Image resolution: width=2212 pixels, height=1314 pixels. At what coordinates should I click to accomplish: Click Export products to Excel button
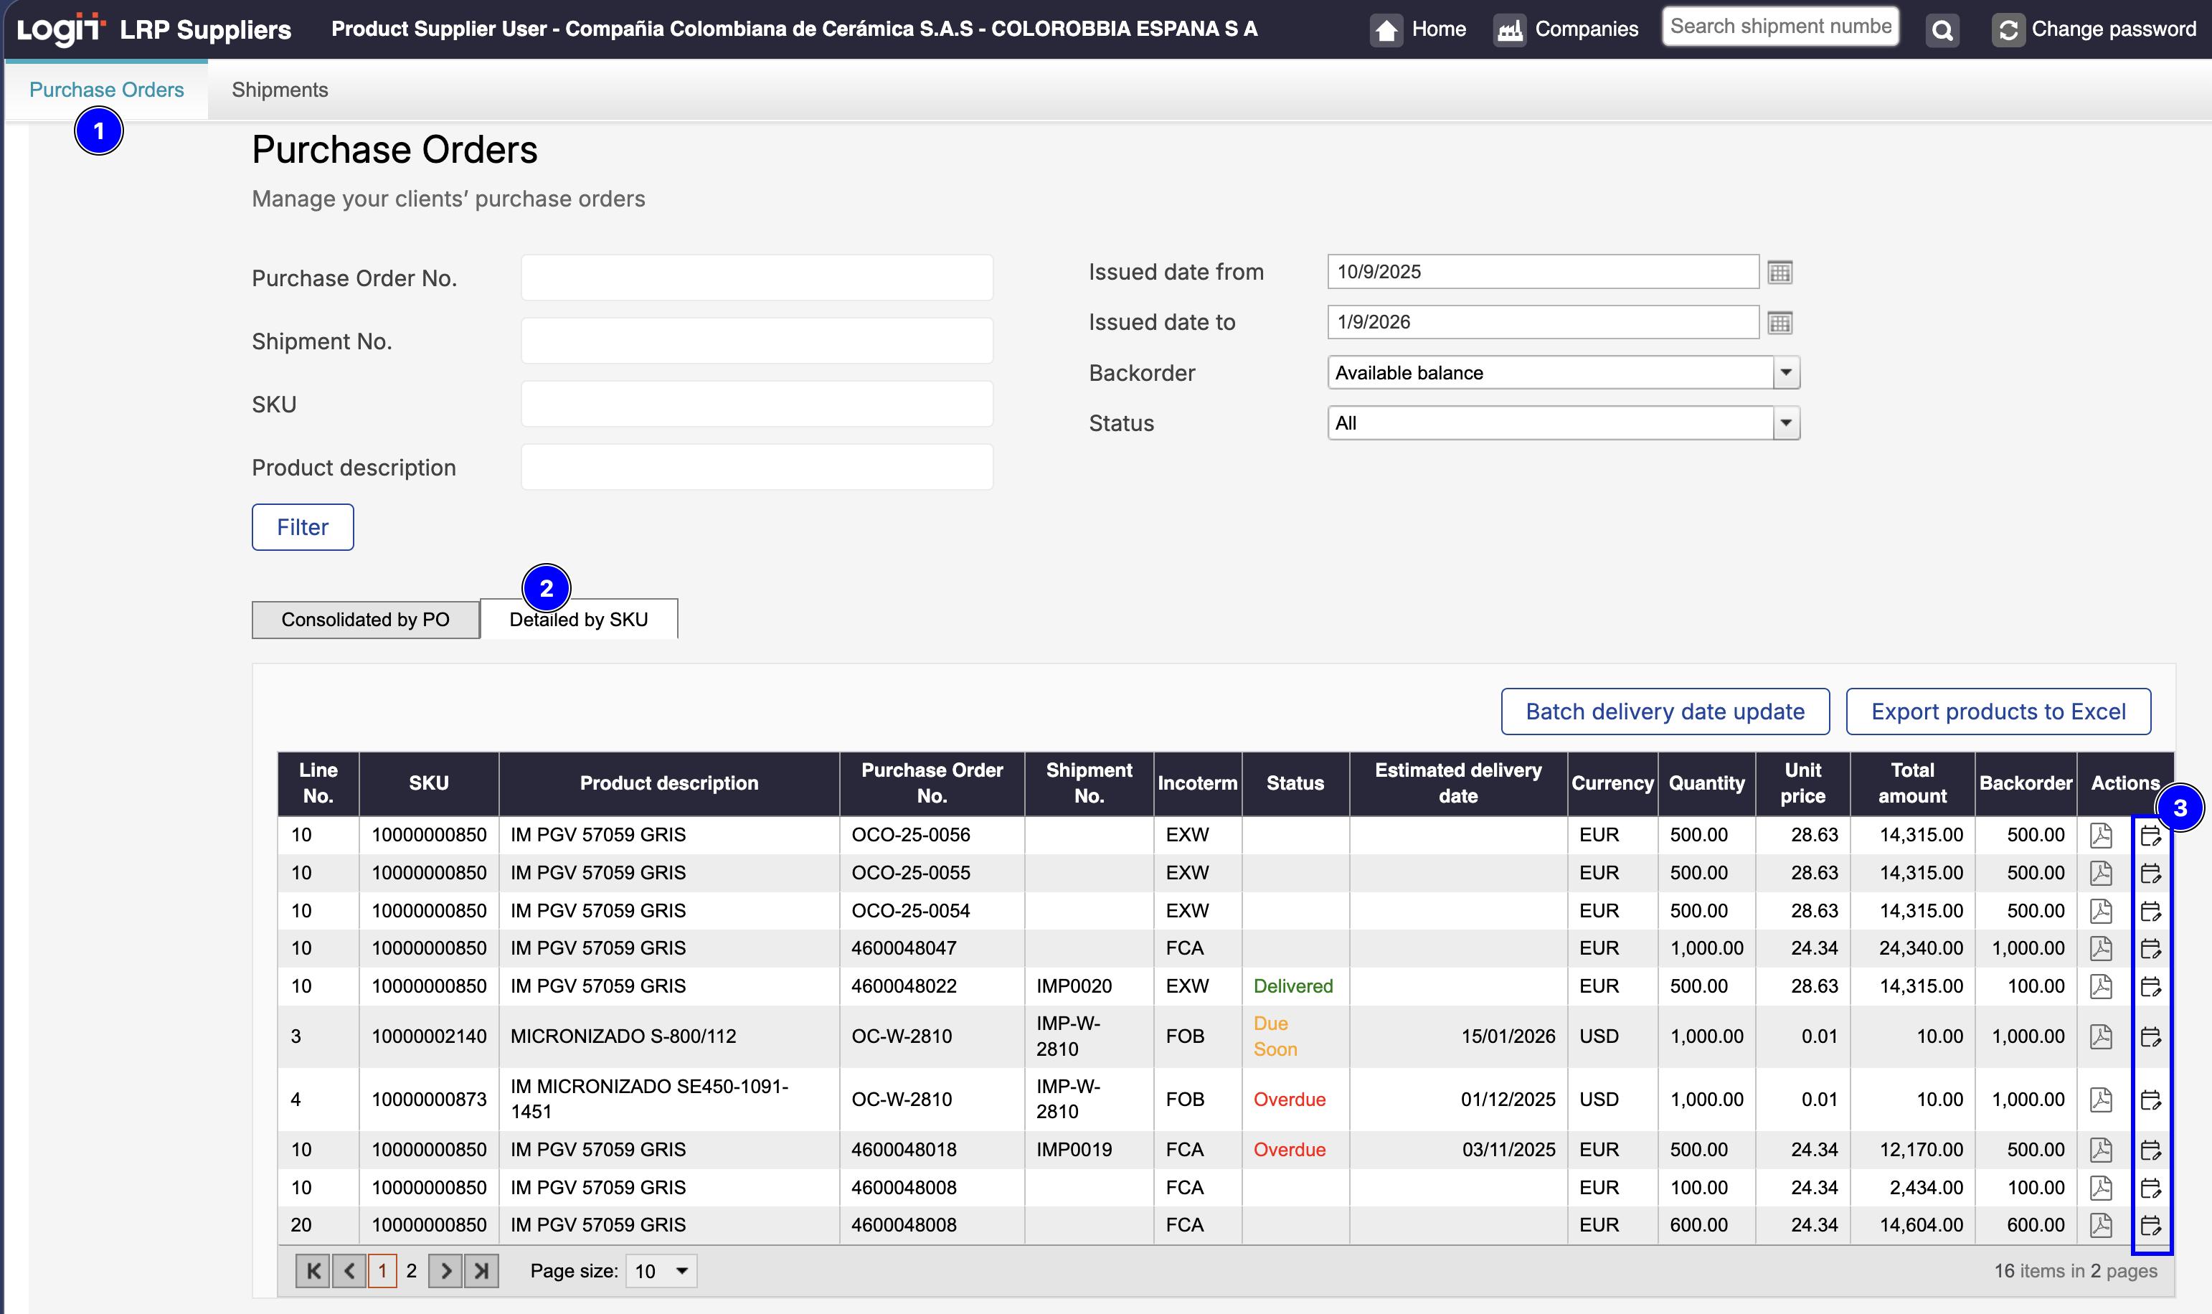(x=1998, y=712)
